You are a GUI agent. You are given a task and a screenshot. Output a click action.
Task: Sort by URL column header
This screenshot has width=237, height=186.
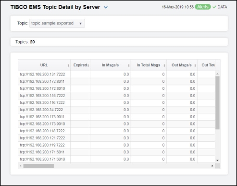(44, 65)
